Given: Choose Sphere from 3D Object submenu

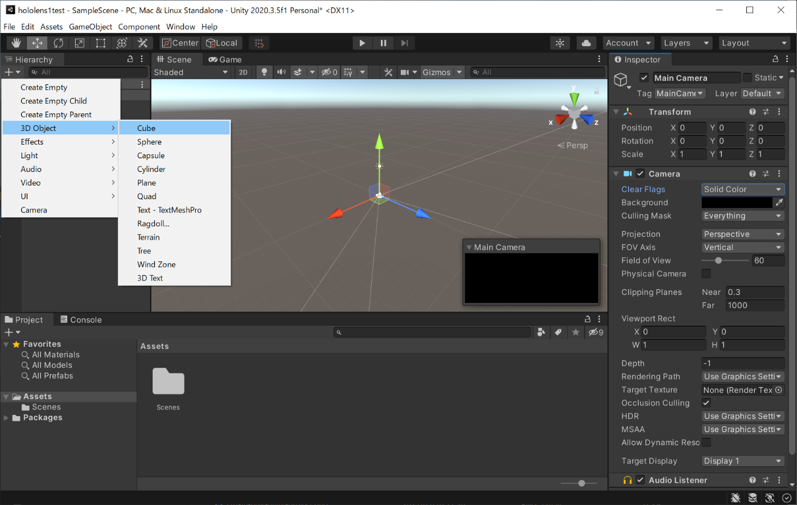Looking at the screenshot, I should (x=174, y=142).
